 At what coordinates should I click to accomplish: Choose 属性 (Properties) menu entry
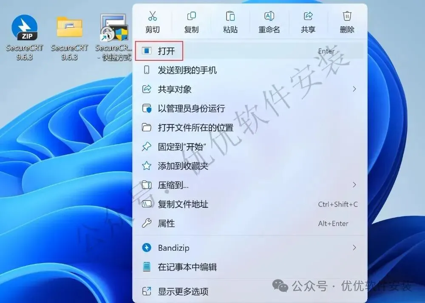tap(249, 224)
